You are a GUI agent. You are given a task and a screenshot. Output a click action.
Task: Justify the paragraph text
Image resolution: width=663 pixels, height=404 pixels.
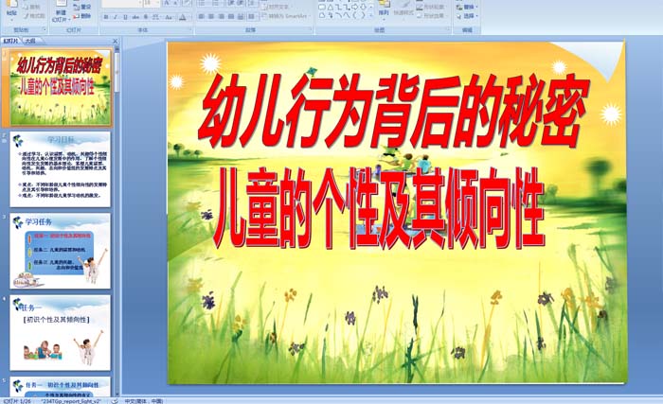(231, 16)
